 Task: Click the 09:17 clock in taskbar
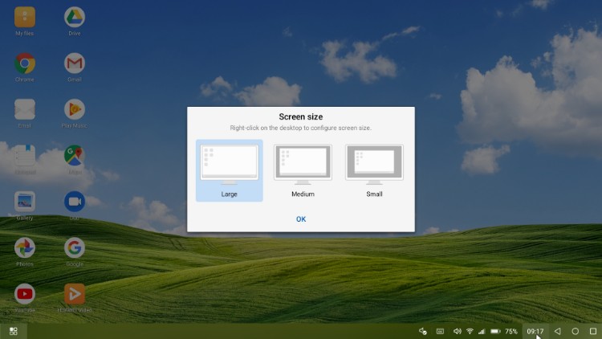(535, 331)
